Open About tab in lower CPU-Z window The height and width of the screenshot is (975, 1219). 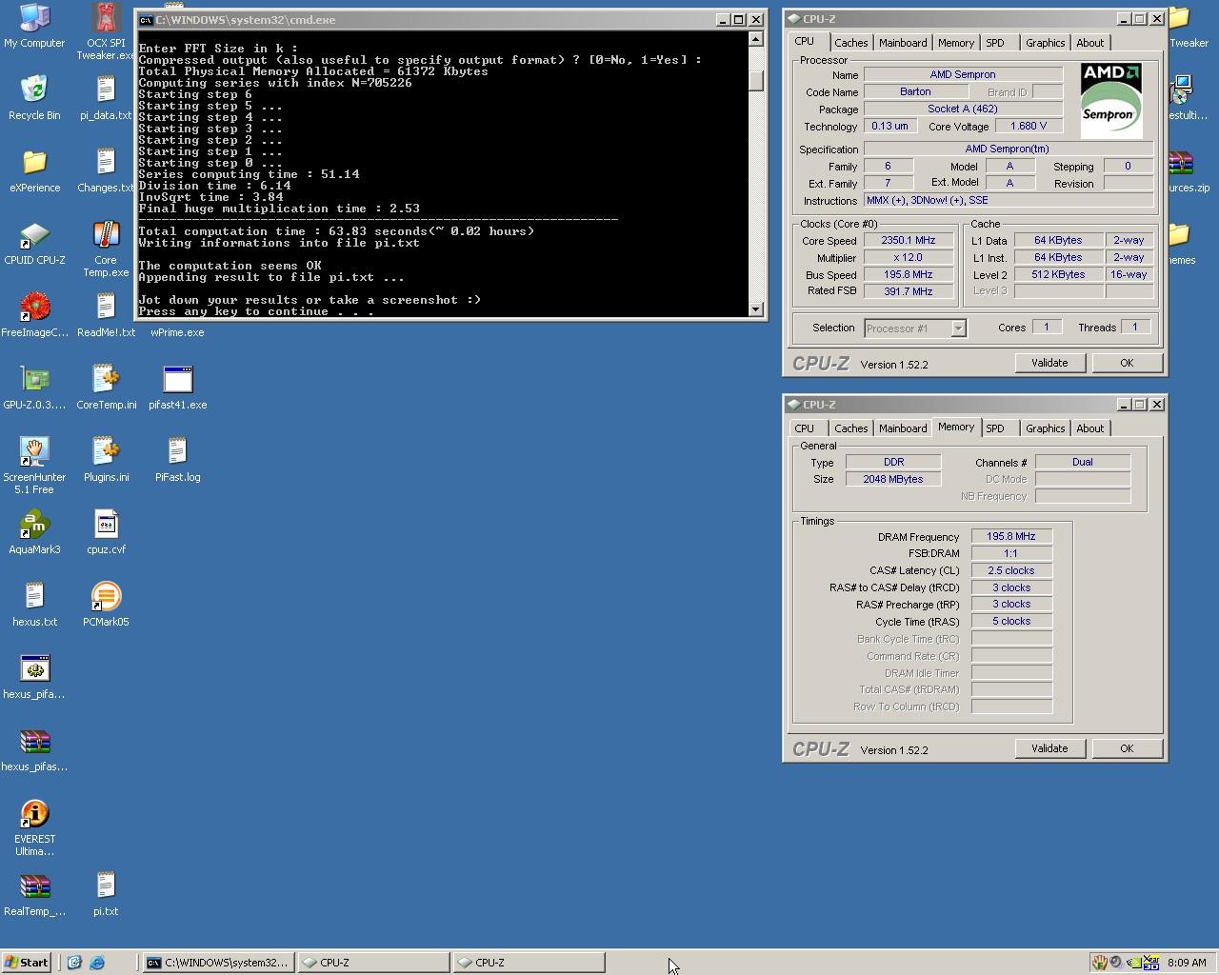1089,428
